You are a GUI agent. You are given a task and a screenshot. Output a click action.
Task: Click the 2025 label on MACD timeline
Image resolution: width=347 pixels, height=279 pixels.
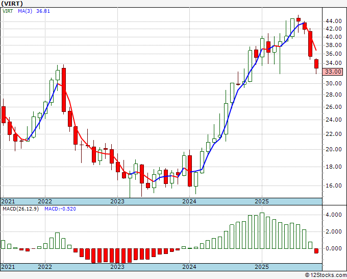click(x=262, y=267)
